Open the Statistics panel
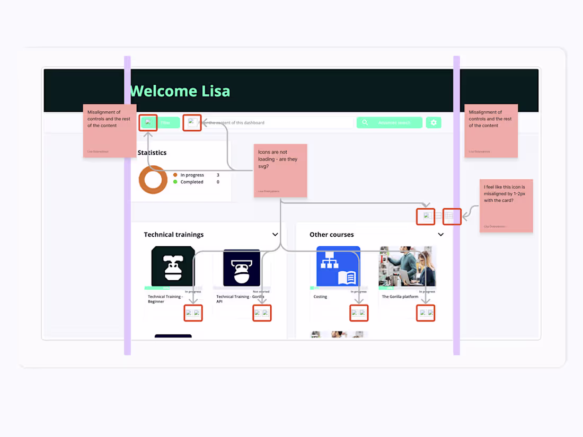The width and height of the screenshot is (583, 437). [x=152, y=153]
